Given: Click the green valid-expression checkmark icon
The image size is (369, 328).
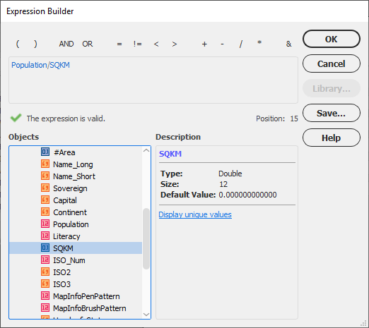Looking at the screenshot, I should [x=16, y=118].
